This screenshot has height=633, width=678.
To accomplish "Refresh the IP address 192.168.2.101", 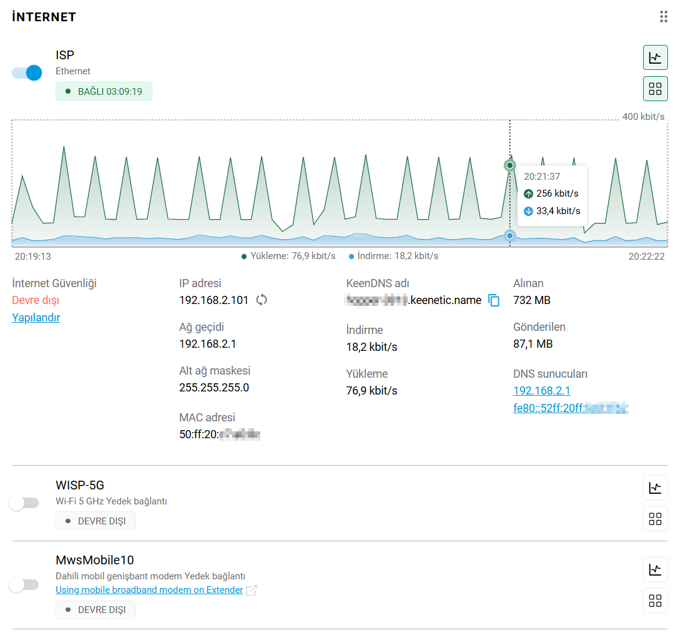I will coord(262,300).
